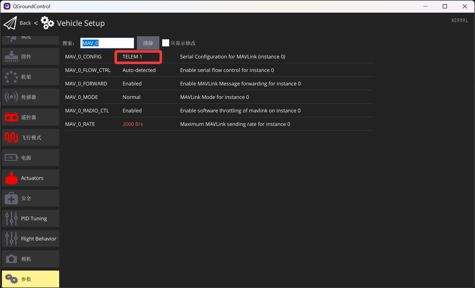Click the red radio controller icon

pos(12,117)
